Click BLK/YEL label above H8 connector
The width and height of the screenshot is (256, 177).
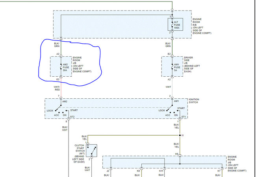coord(176,146)
